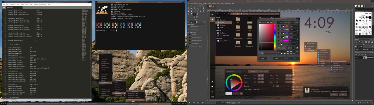This screenshot has height=105, width=374.
Task: Select the Move tool in GIMP toolbox
Action: (188, 8)
